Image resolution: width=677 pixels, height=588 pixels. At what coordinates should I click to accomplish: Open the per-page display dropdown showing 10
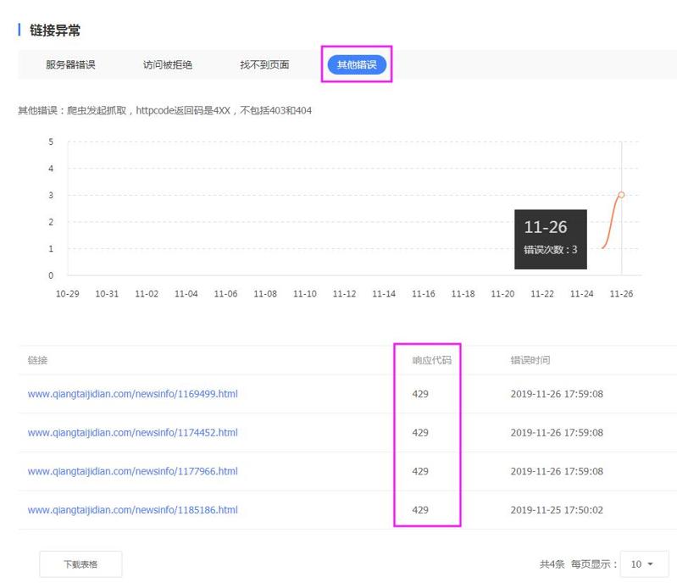click(644, 563)
